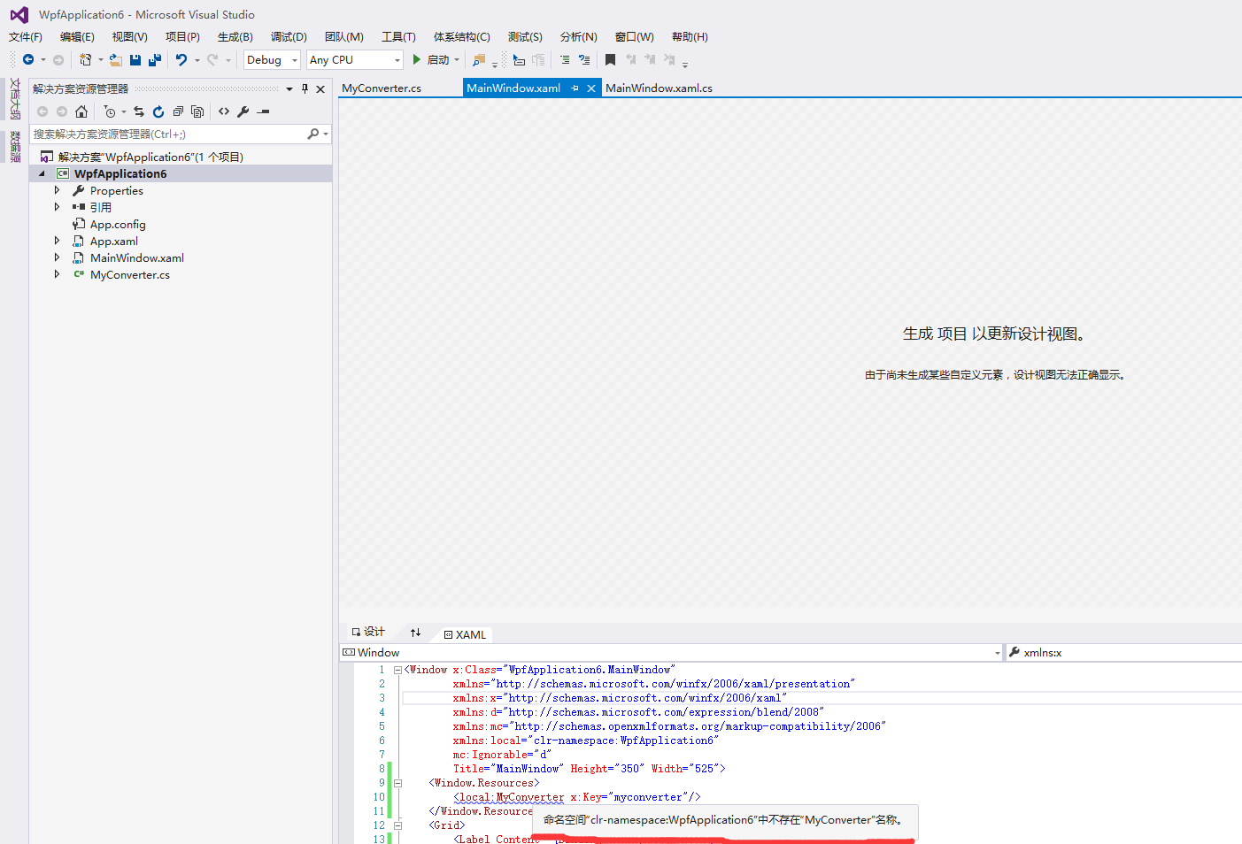Collapse the Window element at line 1

click(x=397, y=670)
